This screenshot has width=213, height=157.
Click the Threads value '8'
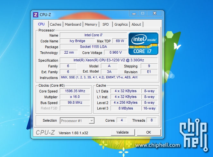(x=152, y=120)
